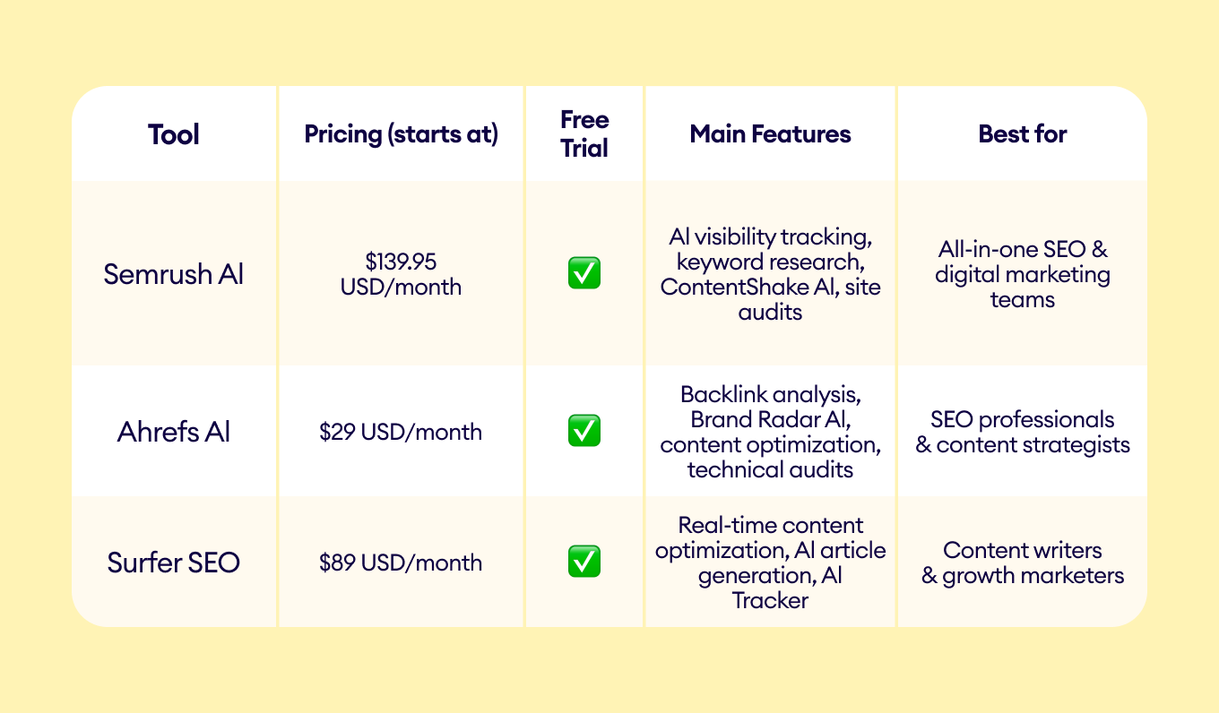Click the green checkmark in Surfer SEO row
The width and height of the screenshot is (1219, 713).
click(584, 562)
